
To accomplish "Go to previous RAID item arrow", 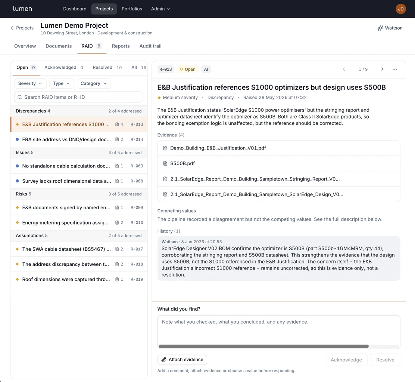I will pos(344,69).
